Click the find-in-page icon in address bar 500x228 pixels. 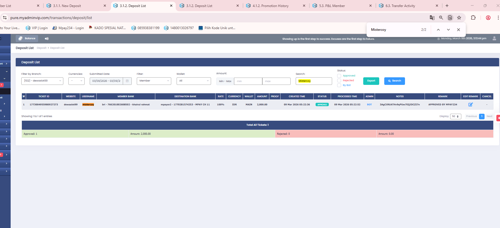[450, 18]
